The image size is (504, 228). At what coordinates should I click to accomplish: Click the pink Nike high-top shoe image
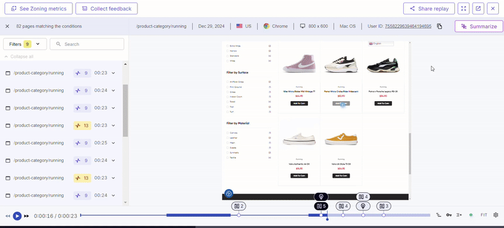point(299,63)
